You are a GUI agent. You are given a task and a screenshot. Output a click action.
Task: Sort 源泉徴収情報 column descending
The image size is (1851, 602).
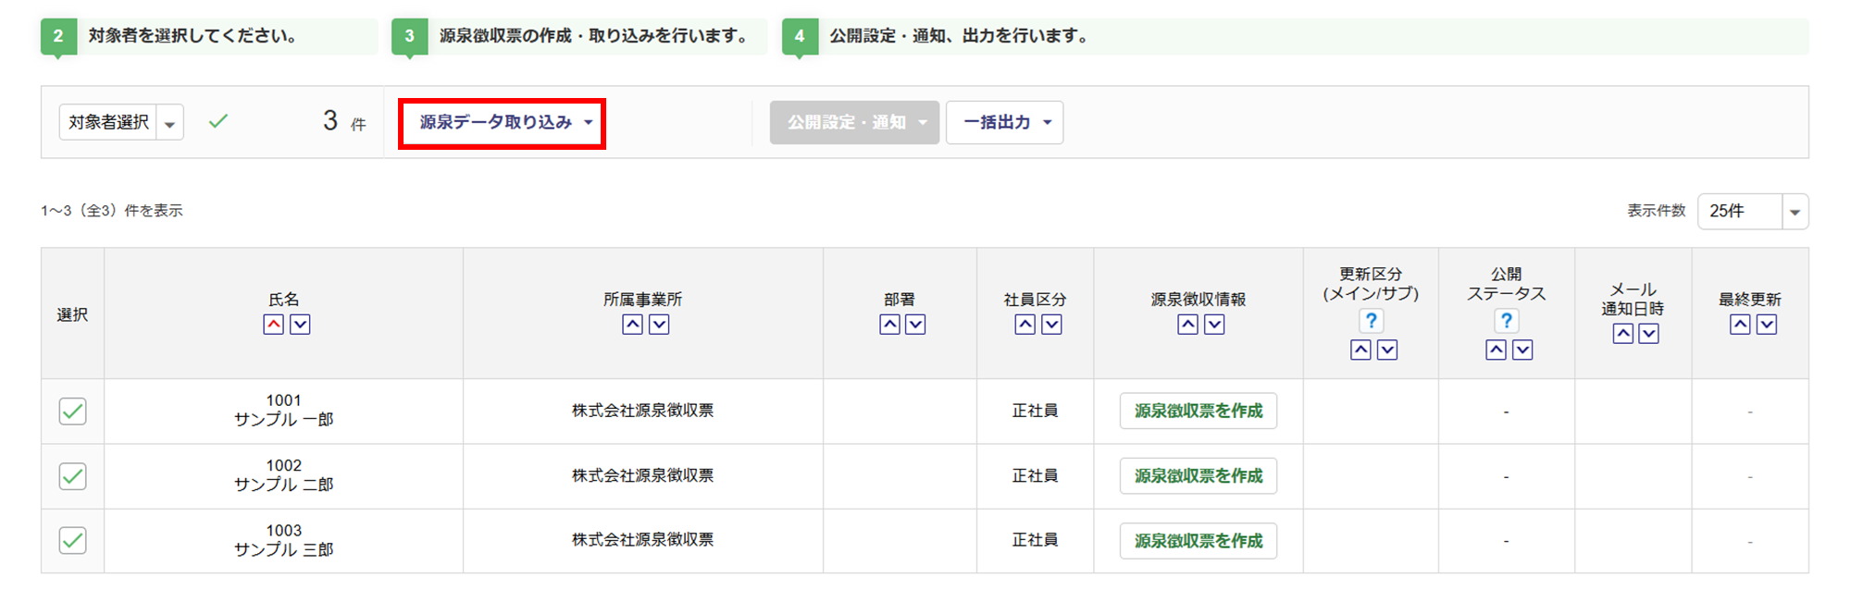click(x=1214, y=325)
